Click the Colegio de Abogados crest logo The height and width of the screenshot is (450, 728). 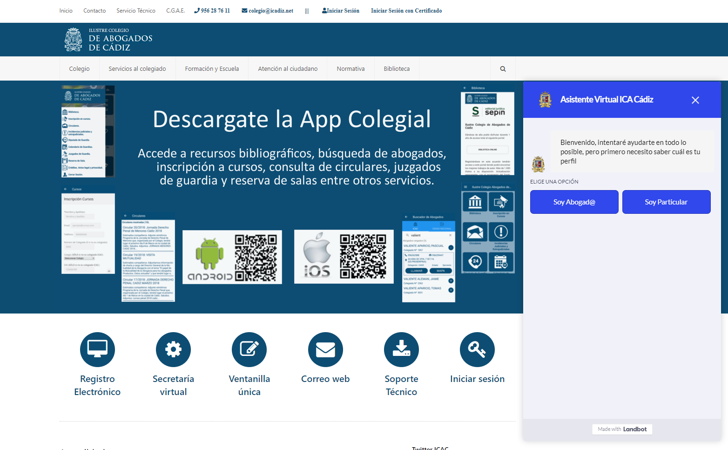click(x=74, y=40)
